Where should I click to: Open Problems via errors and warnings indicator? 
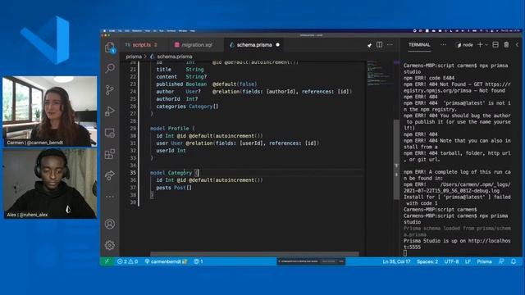pos(128,261)
